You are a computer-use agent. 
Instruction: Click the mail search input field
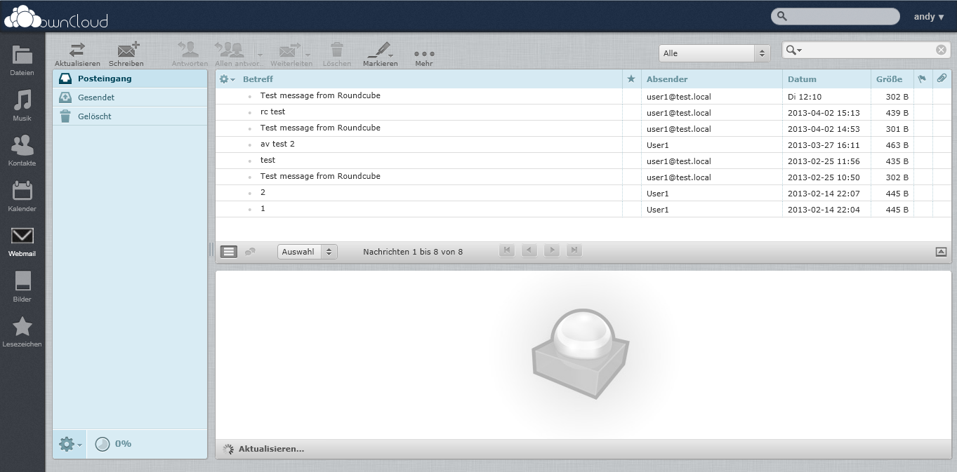(868, 50)
